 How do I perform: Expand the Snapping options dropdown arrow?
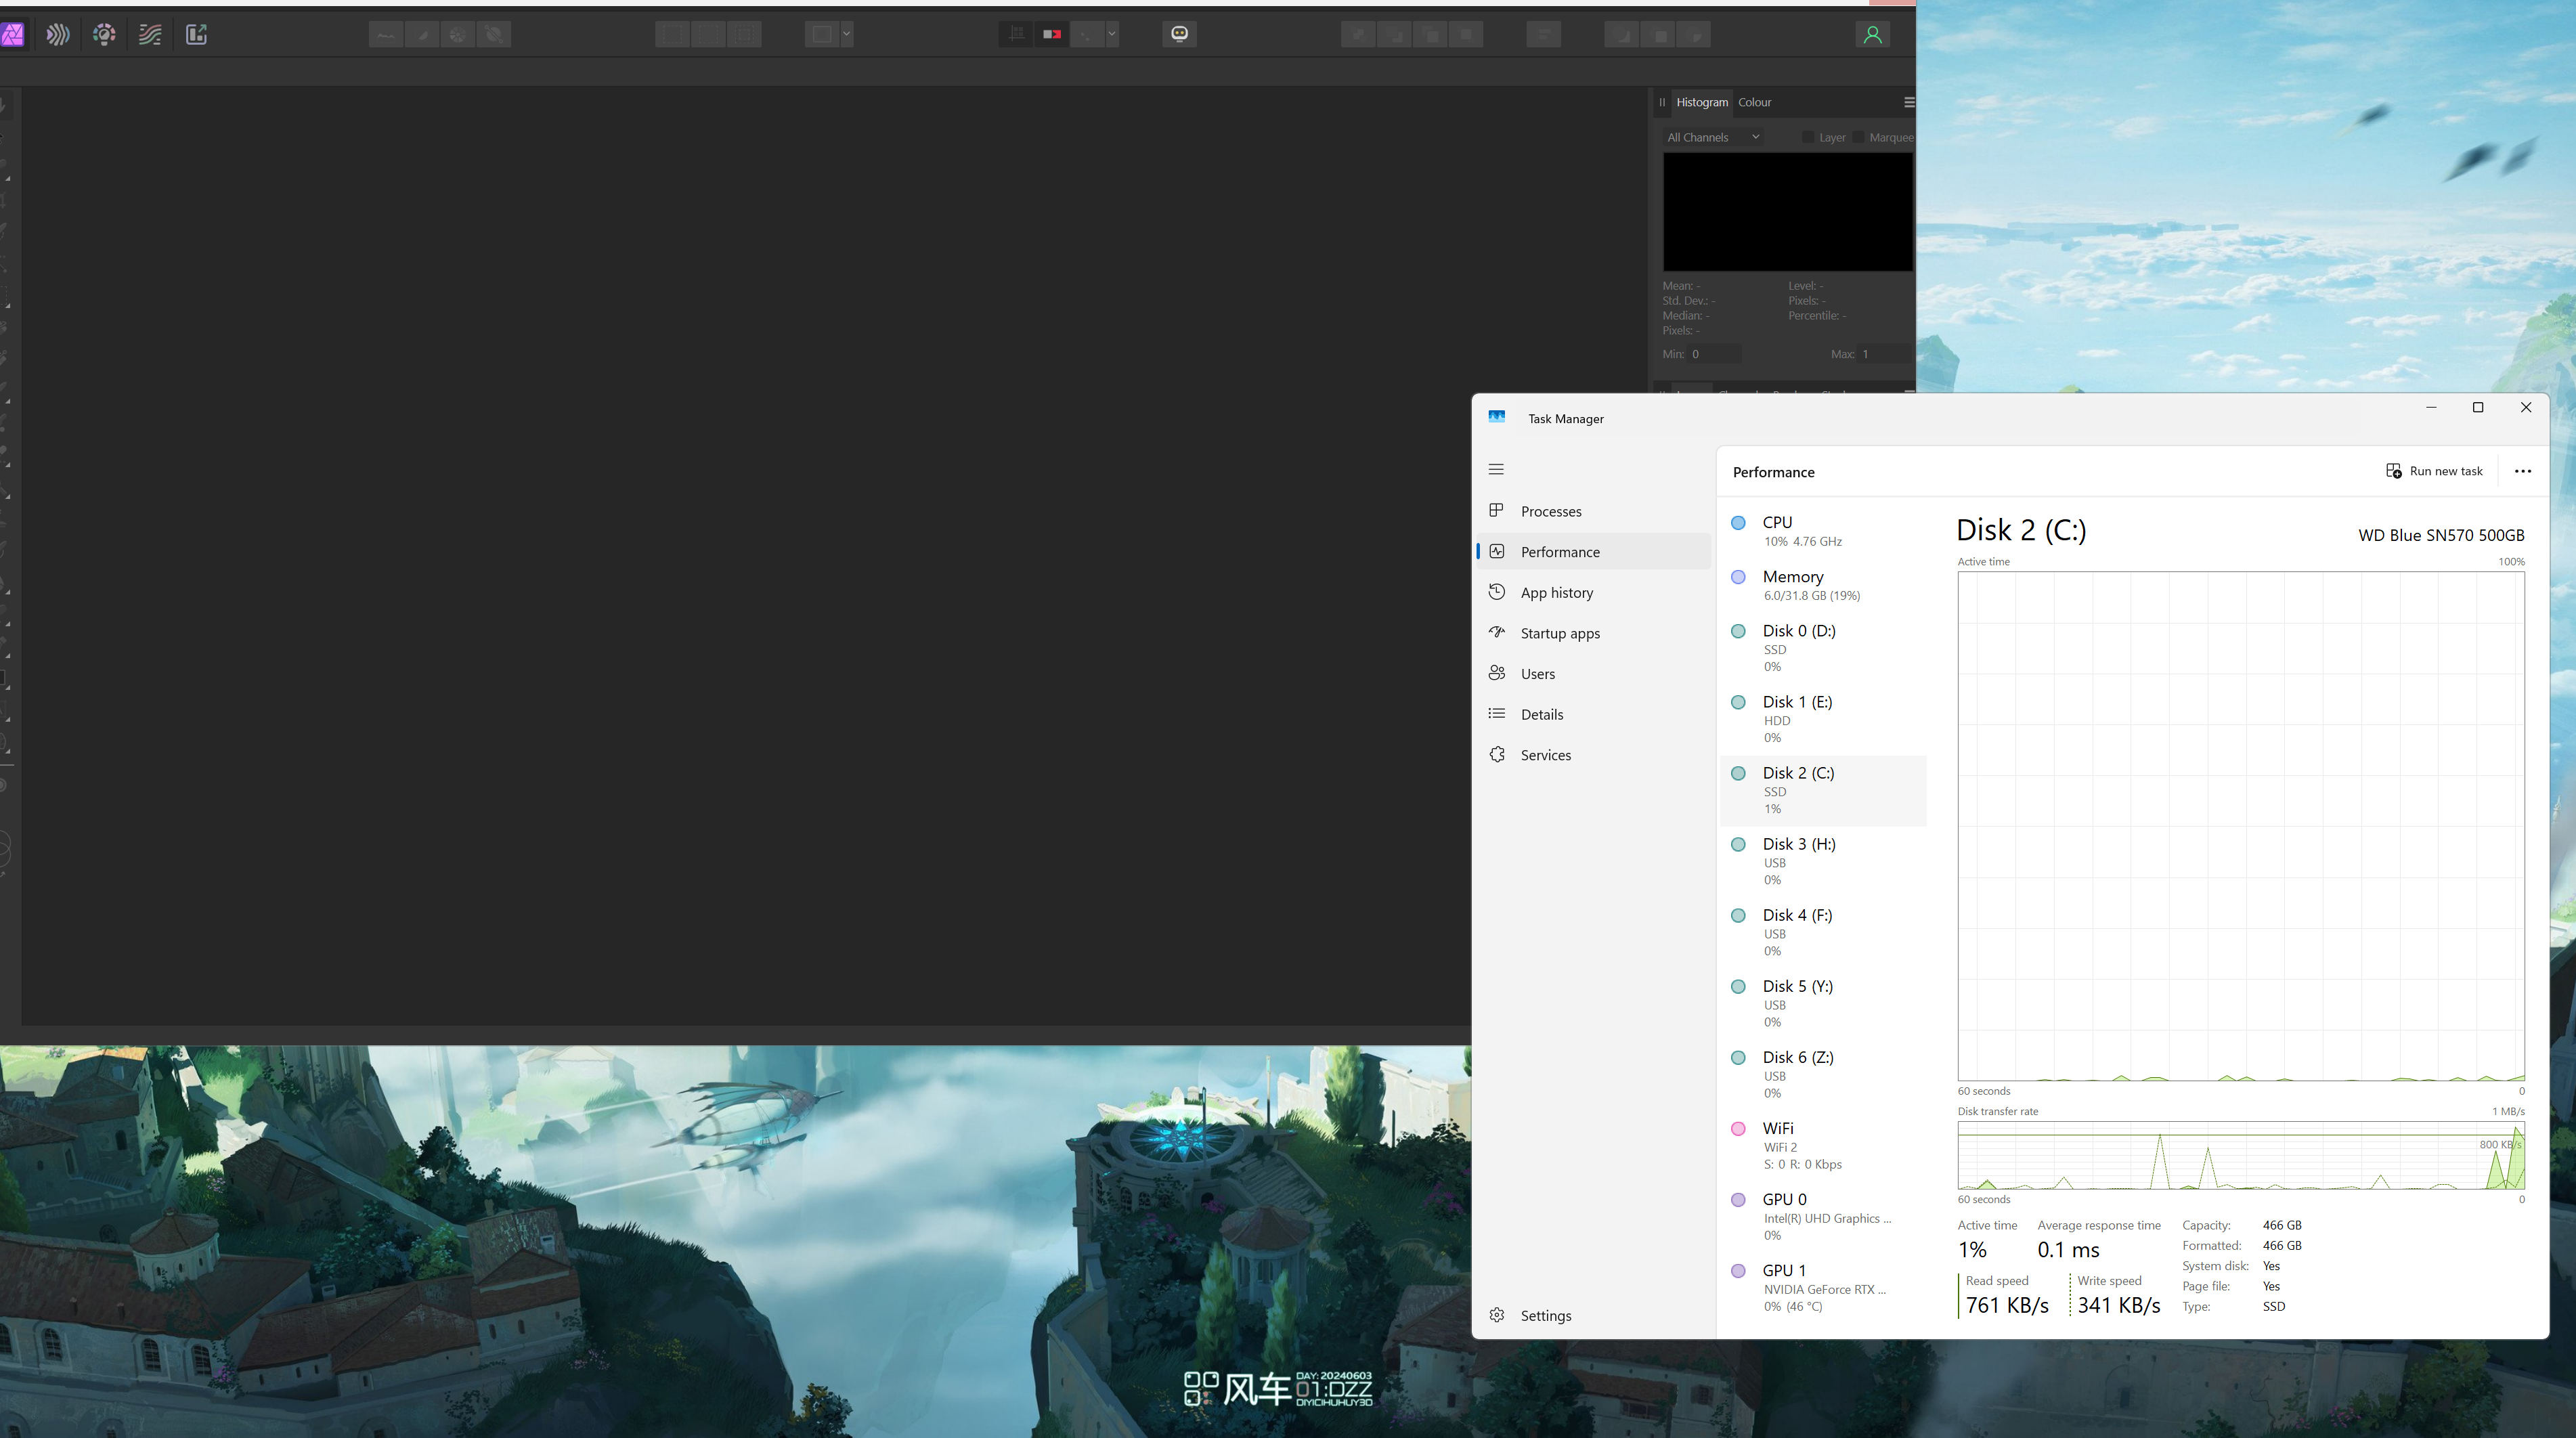tap(1112, 35)
